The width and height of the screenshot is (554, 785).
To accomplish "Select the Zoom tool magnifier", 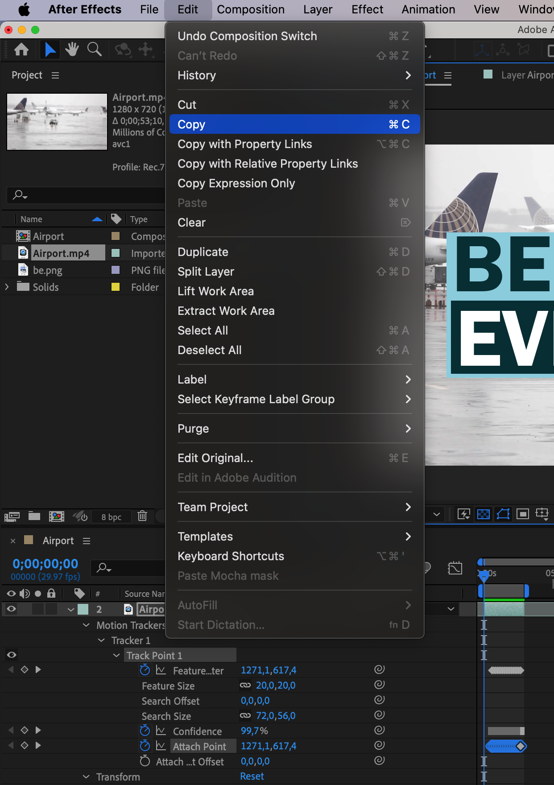I will (94, 49).
